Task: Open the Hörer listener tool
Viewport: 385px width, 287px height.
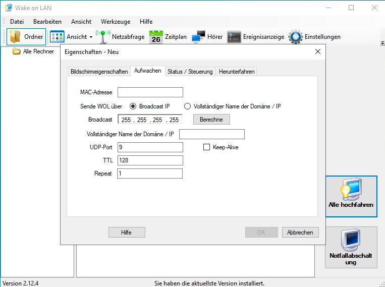Action: [199, 37]
